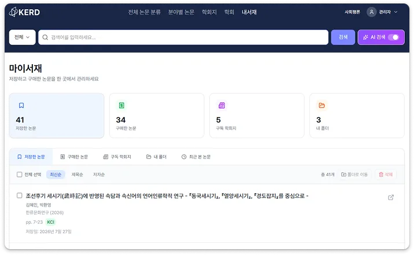This screenshot has width=414, height=255.
Task: Click the folder icon in 폴더로 이동 button
Action: coord(343,175)
